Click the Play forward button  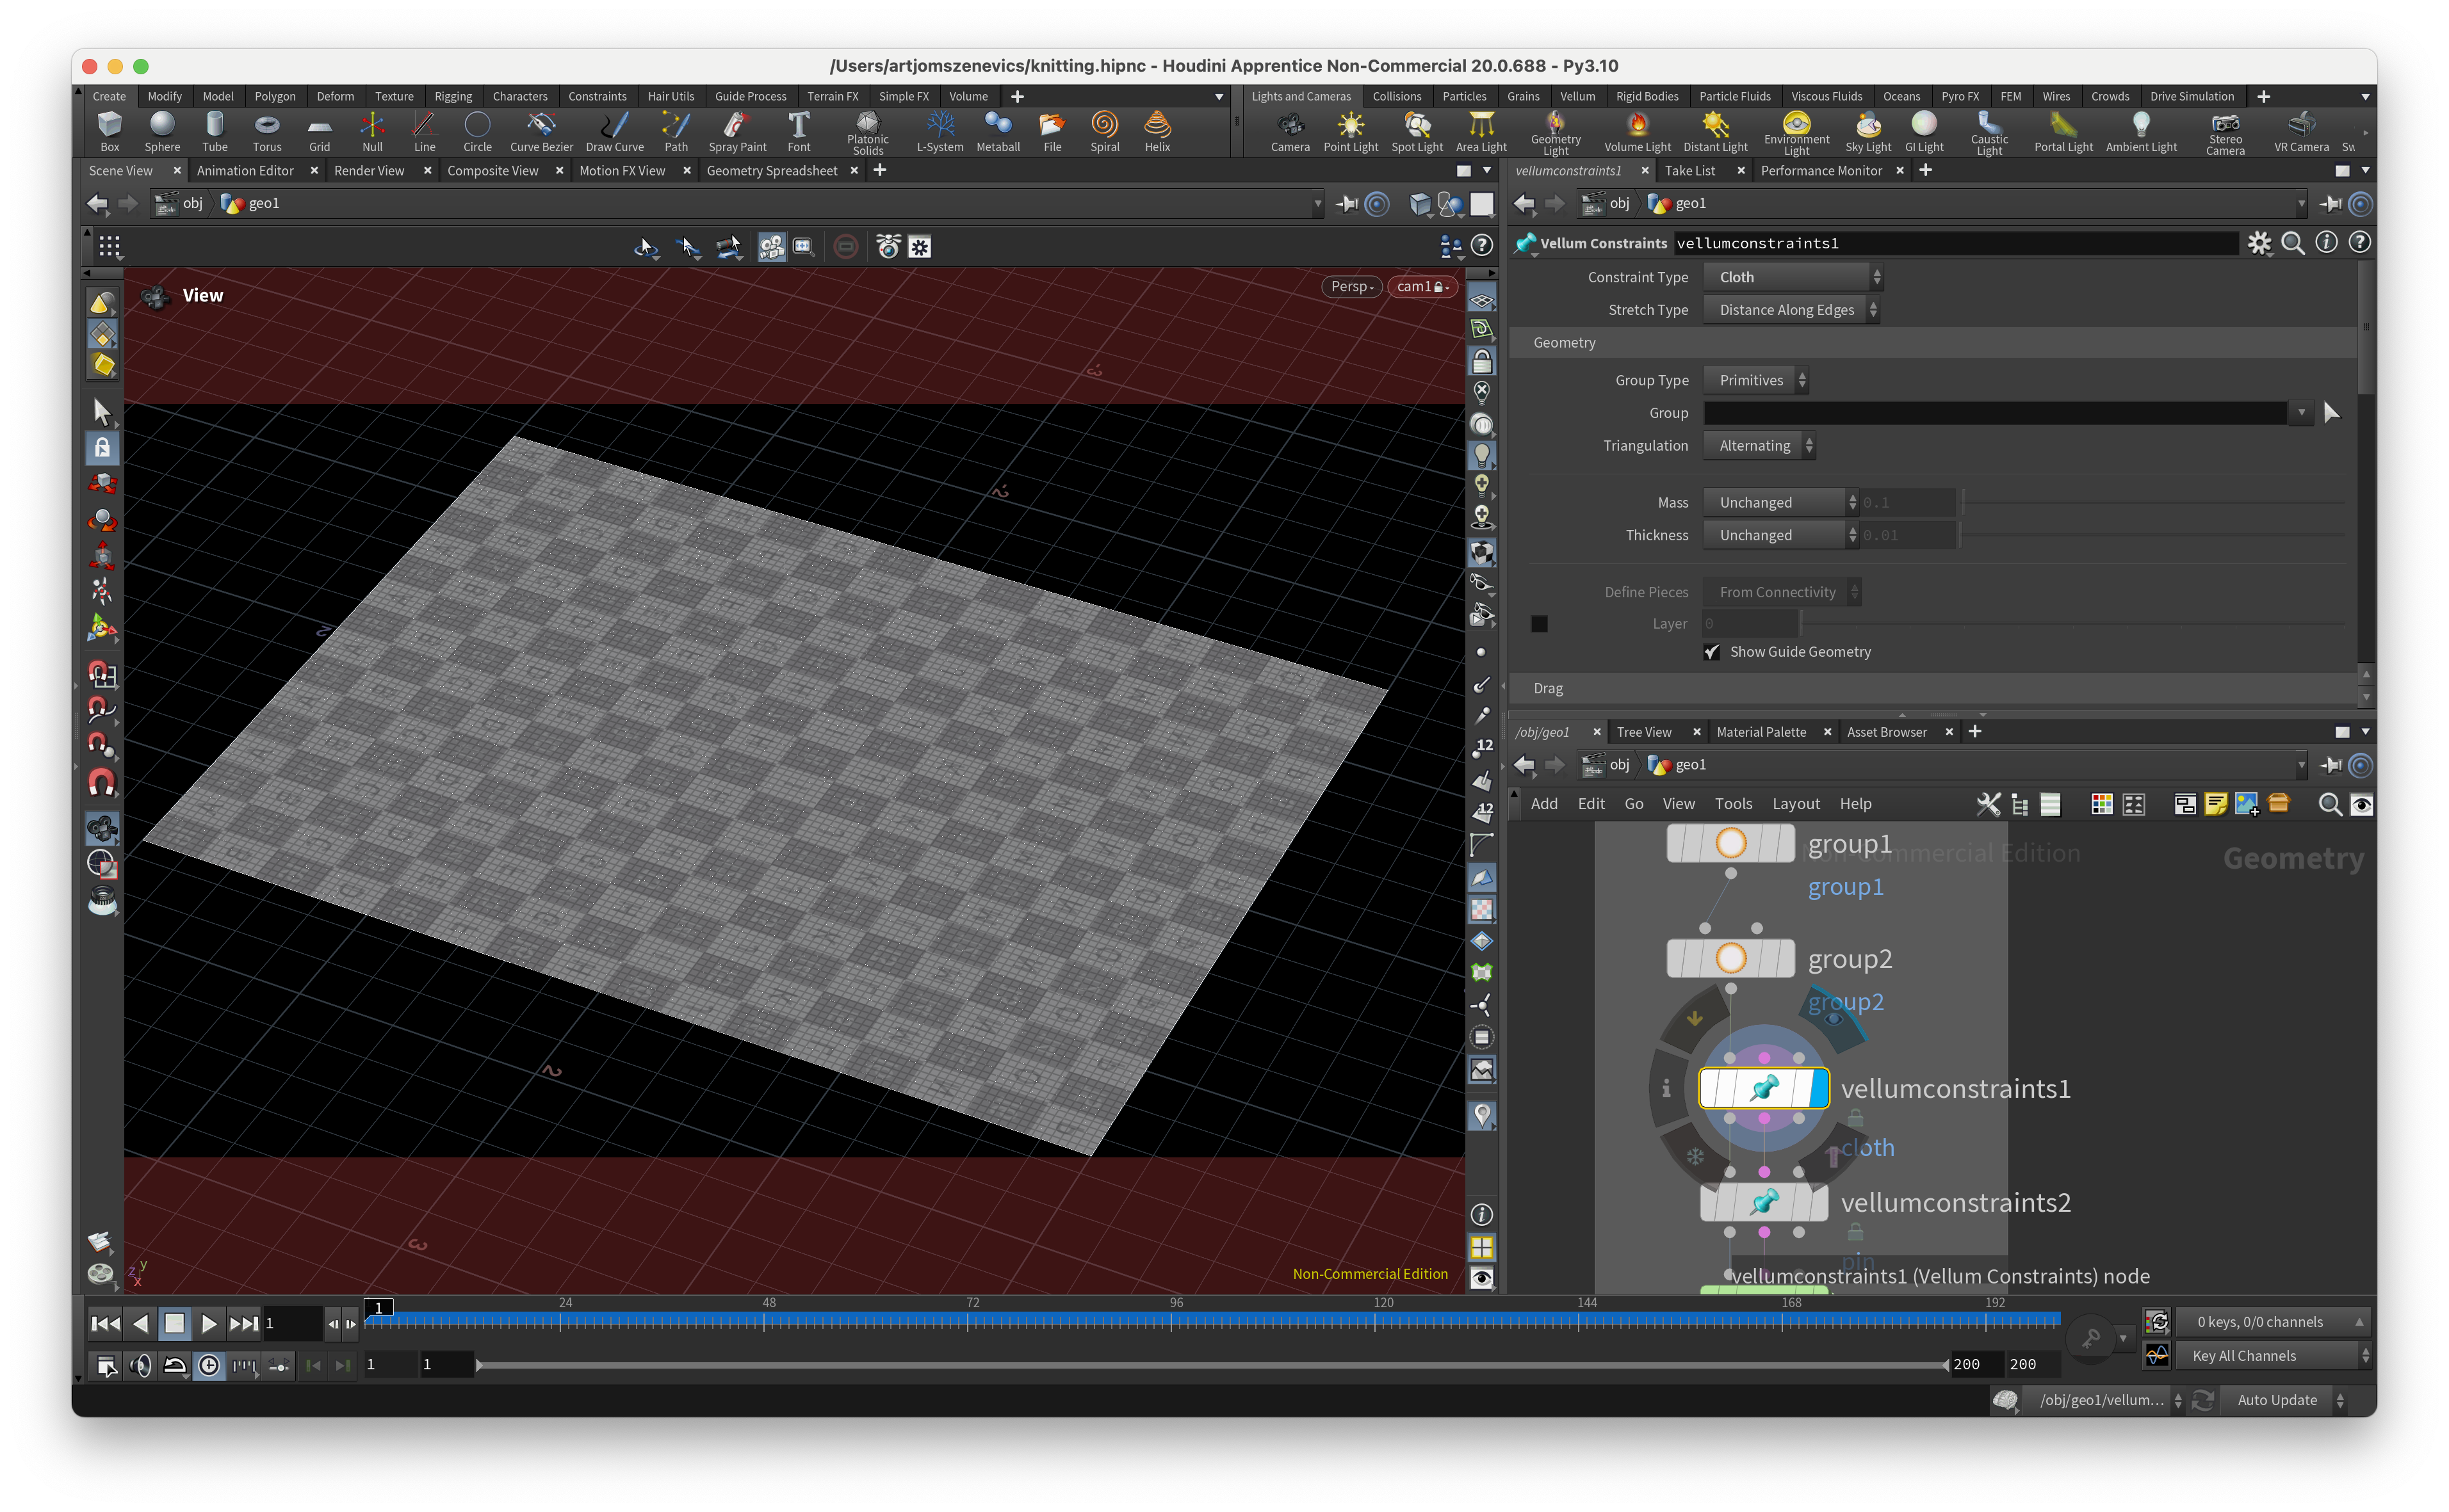tap(208, 1323)
